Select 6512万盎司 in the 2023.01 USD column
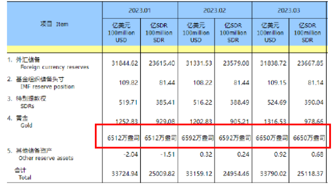332x188 pixels. [123, 138]
